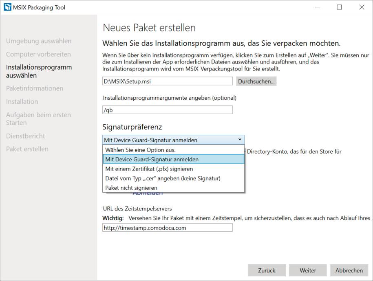This screenshot has height=281, width=373.
Task: Open the Signaturpräferenz dropdown arrow
Action: click(240, 140)
